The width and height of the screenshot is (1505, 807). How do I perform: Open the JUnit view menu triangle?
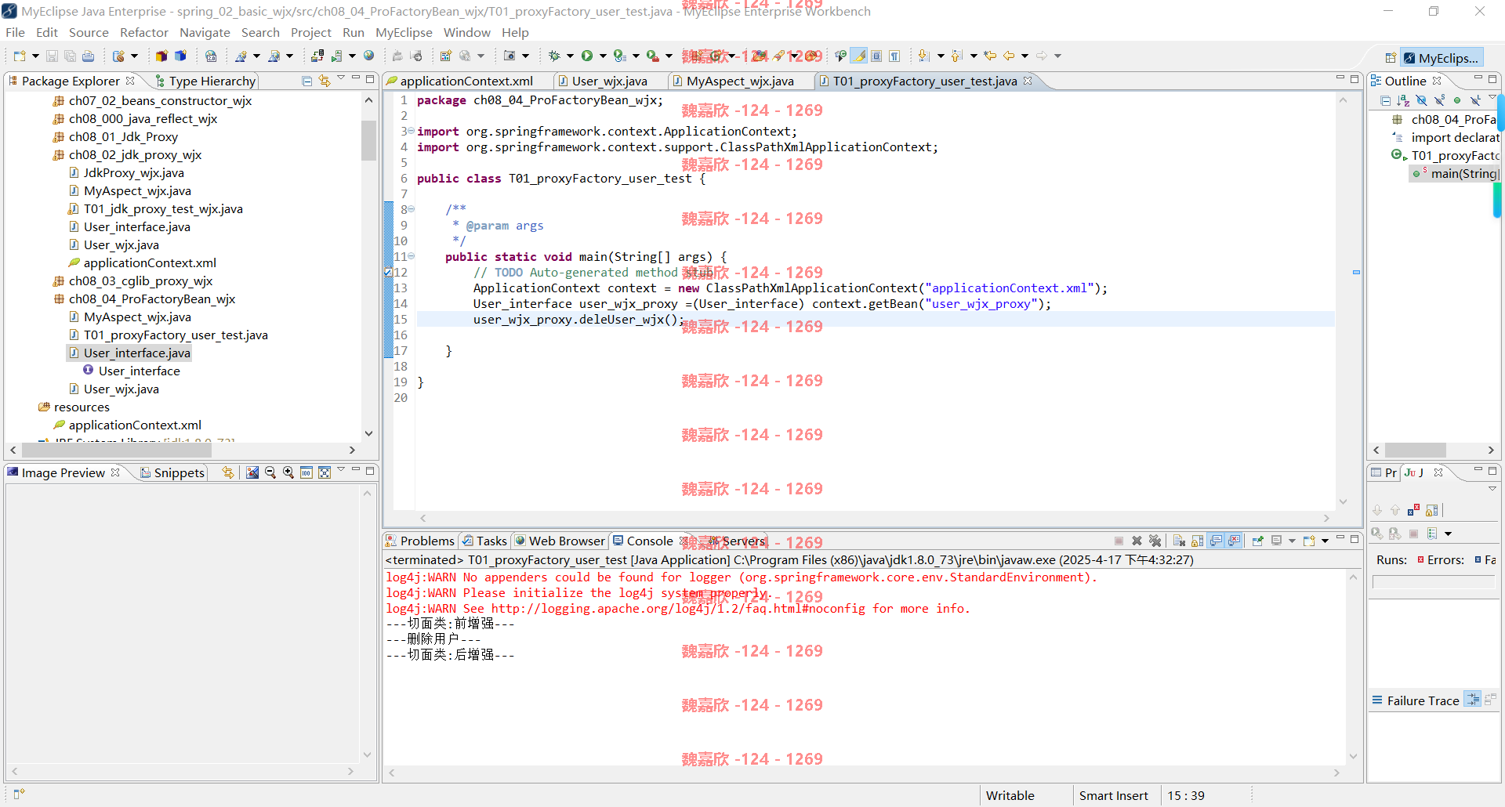tap(1492, 488)
